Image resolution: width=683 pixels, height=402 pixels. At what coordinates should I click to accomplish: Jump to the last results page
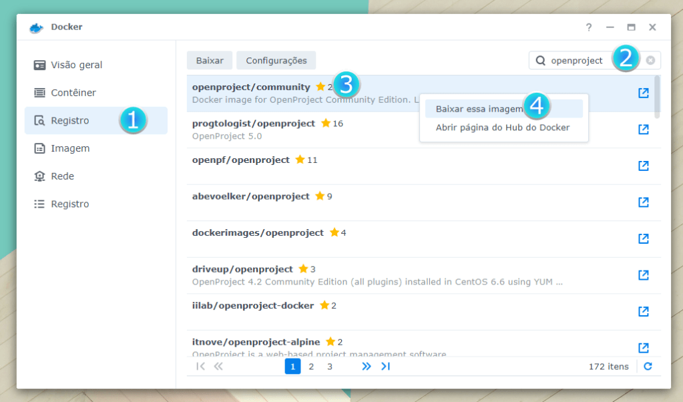(x=385, y=366)
